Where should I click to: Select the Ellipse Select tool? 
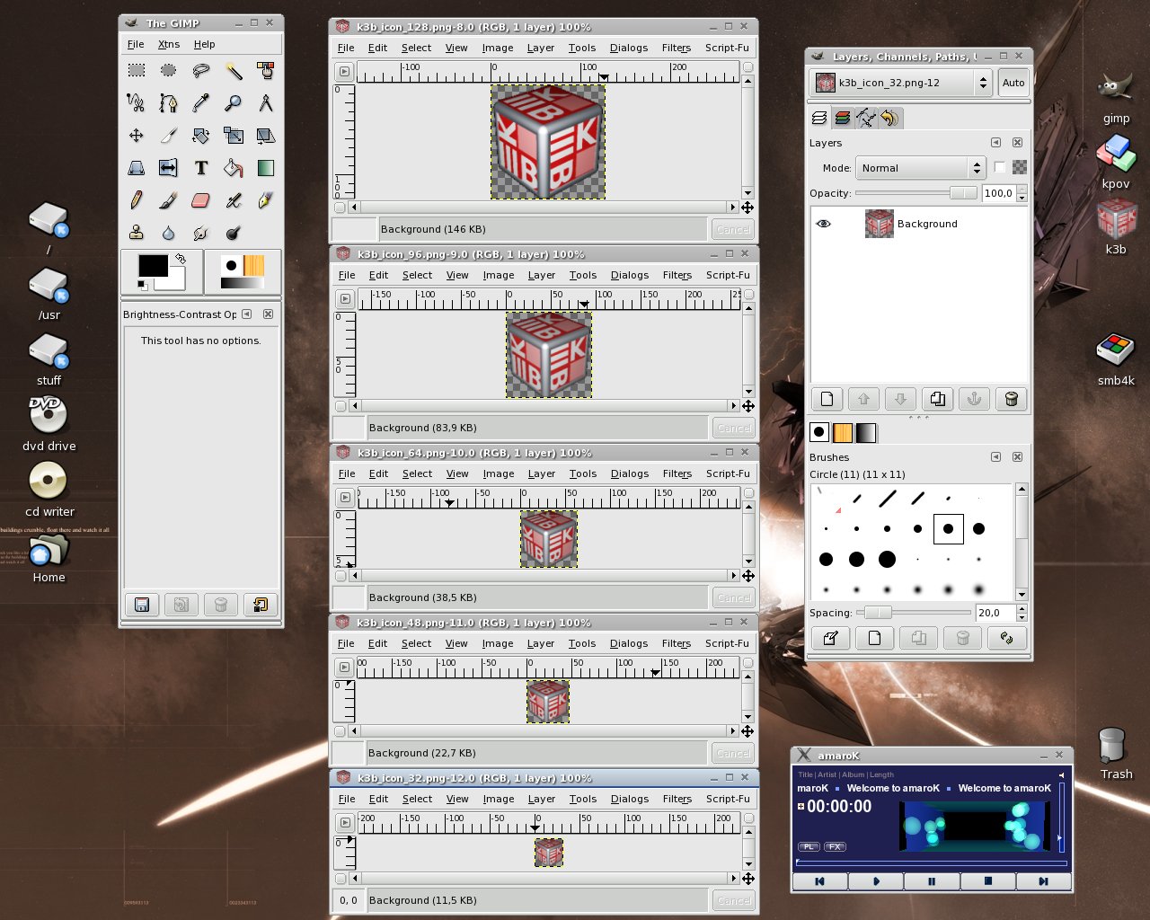[169, 70]
